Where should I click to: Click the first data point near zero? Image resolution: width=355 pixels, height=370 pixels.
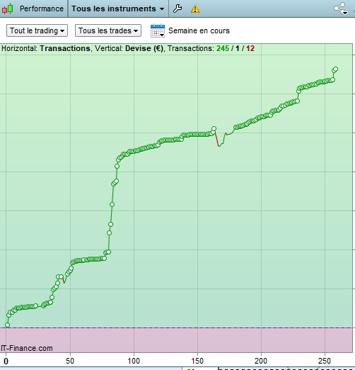coord(7,325)
